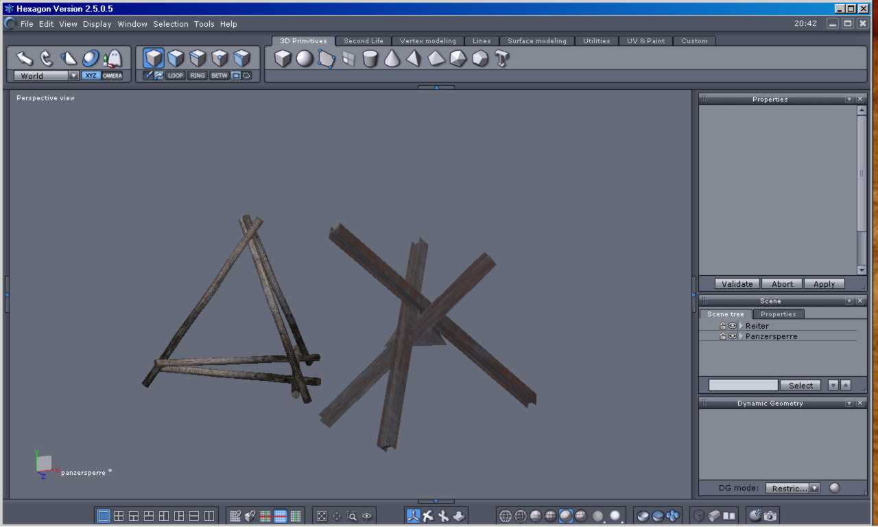Image resolution: width=878 pixels, height=527 pixels.
Task: Click the Select button in Scene panel
Action: (x=800, y=386)
